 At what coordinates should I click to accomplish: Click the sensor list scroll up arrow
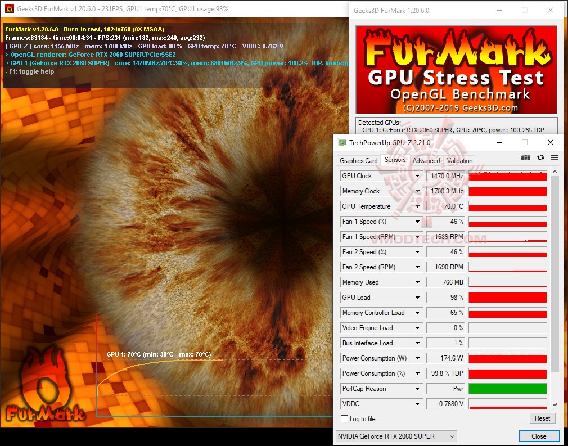click(x=555, y=172)
